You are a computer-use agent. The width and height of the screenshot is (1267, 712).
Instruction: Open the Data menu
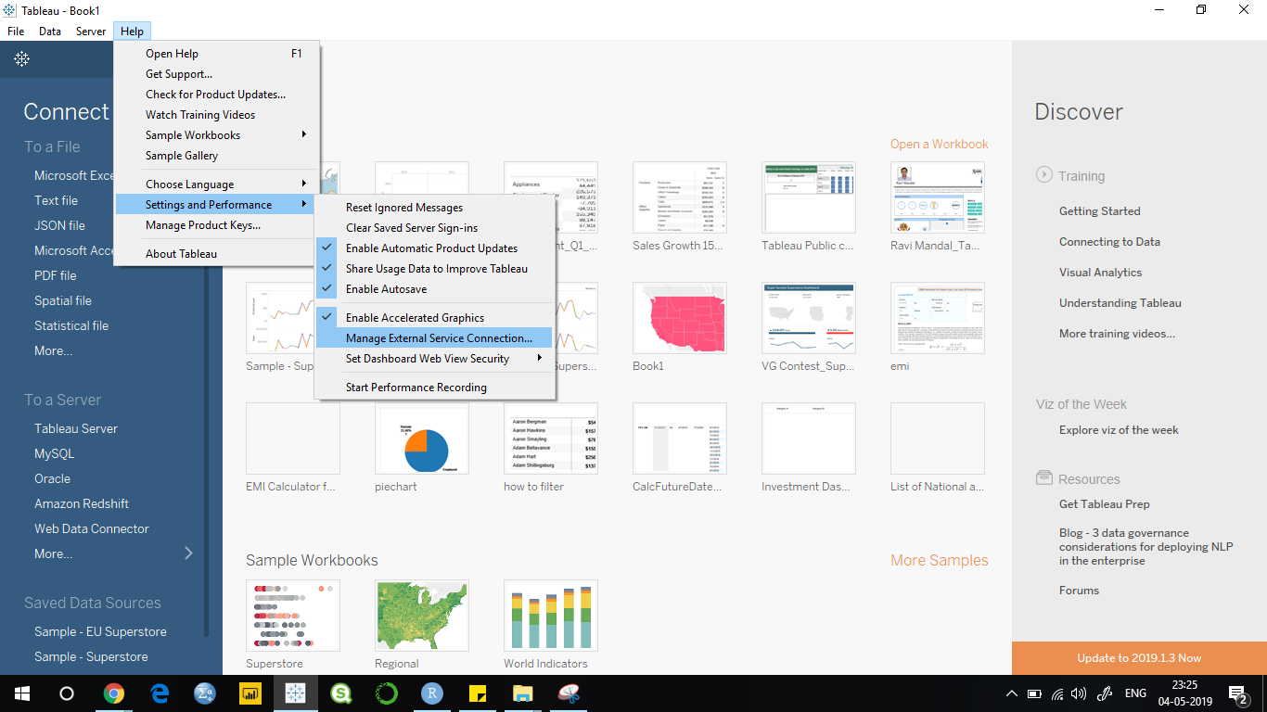[x=49, y=31]
